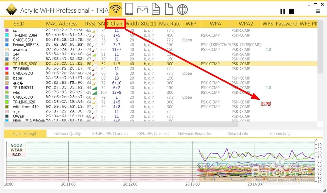The height and width of the screenshot is (193, 327).
Task: Open the hamburger menu
Action: (x=318, y=11)
